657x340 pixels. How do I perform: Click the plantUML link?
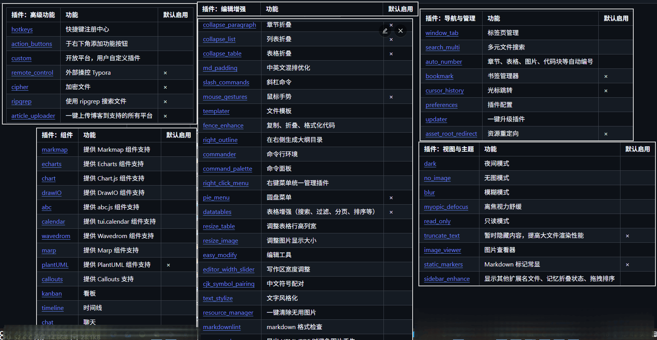coord(55,265)
